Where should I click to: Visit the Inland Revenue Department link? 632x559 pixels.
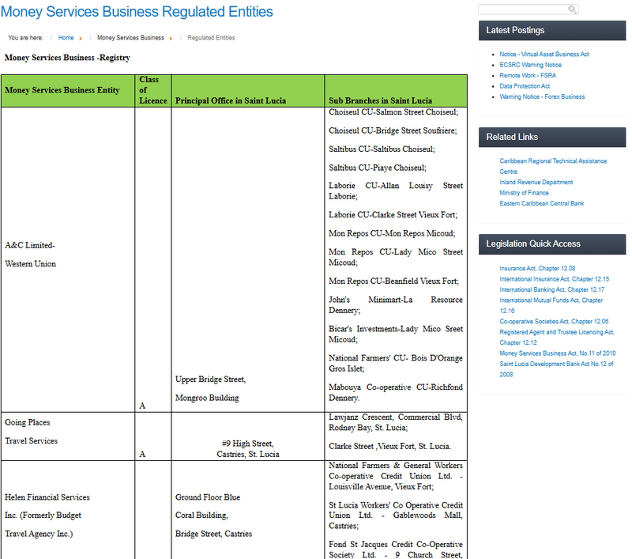pos(536,182)
